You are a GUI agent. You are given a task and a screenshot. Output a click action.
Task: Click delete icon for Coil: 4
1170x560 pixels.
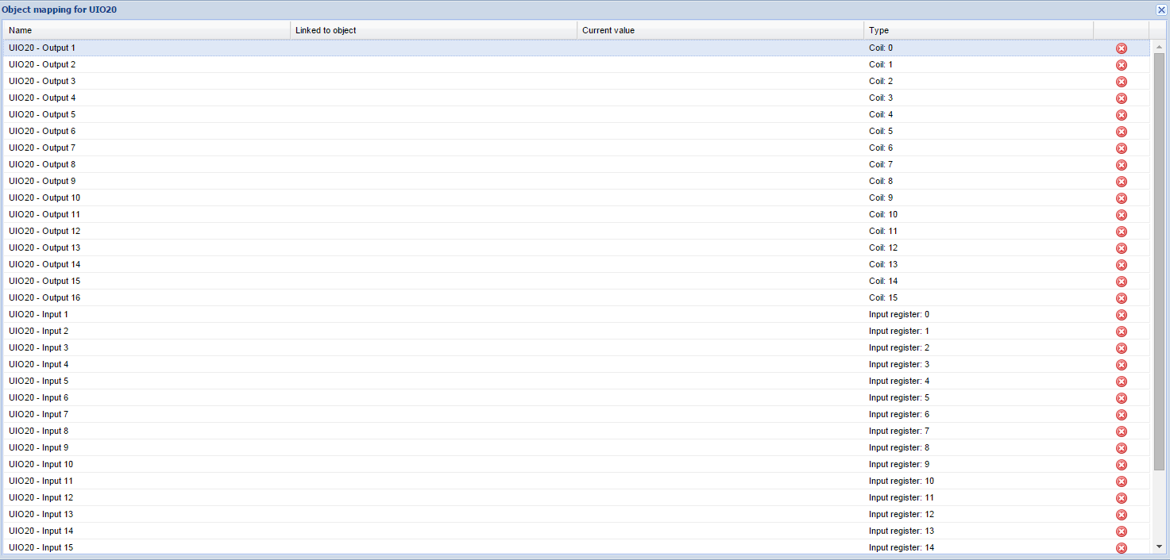pyautogui.click(x=1122, y=115)
